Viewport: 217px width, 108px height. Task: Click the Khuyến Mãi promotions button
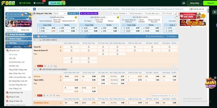pos(56,3)
